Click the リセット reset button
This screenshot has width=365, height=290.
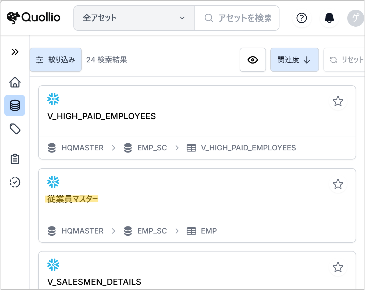coord(344,60)
